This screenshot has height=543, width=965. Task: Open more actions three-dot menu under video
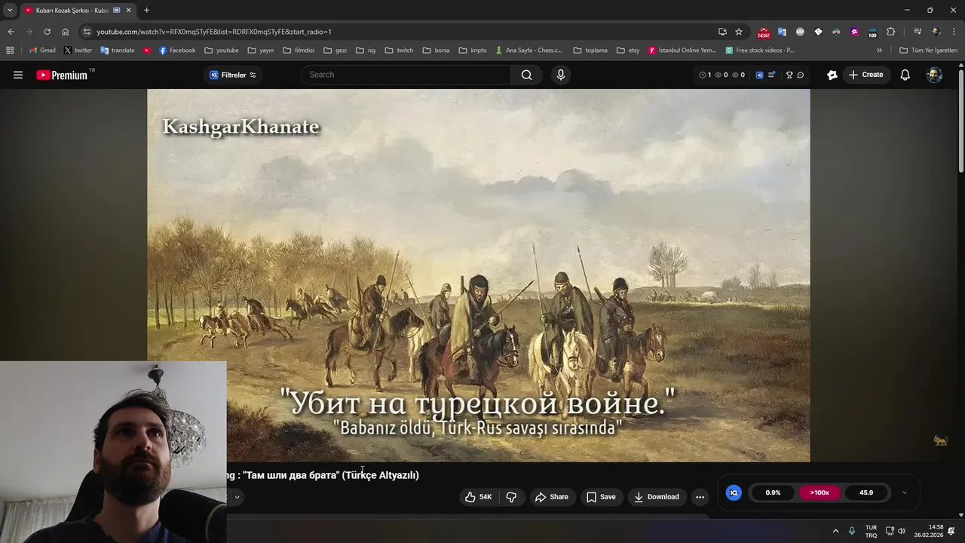[700, 496]
